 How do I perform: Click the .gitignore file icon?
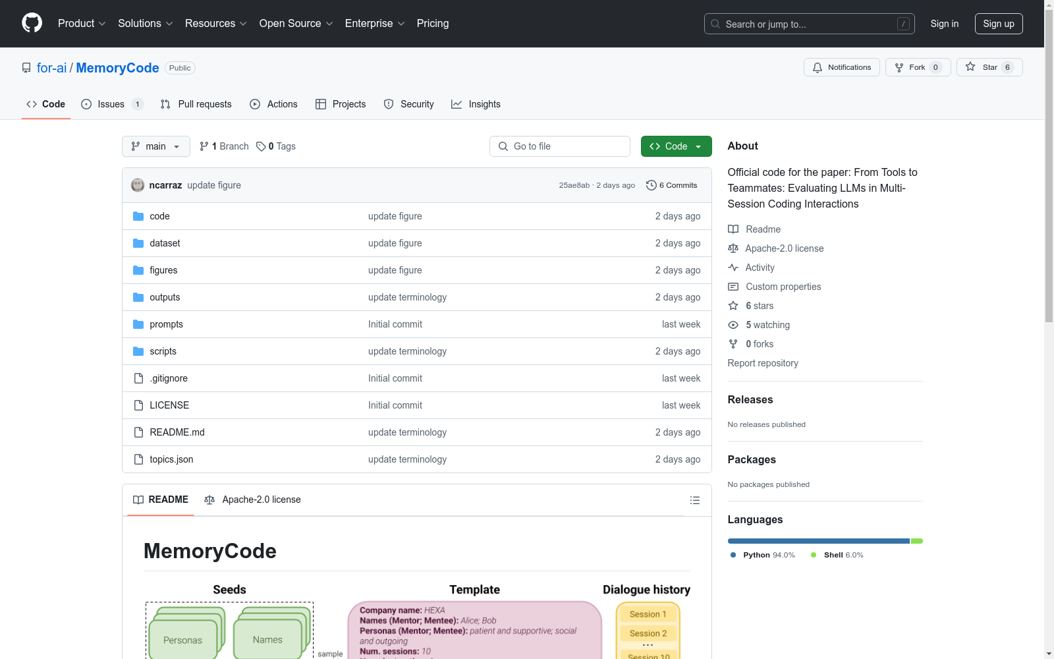coord(138,378)
